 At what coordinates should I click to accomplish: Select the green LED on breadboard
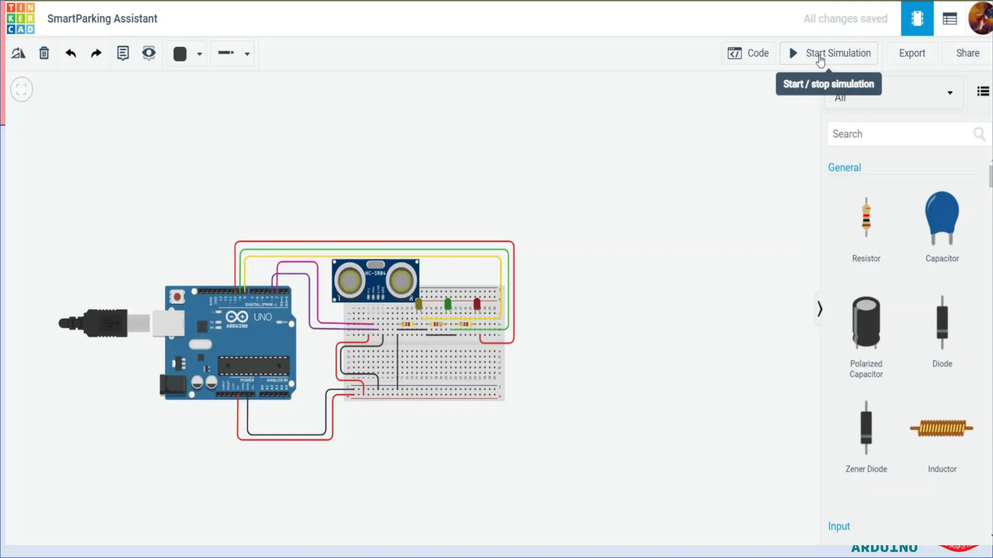tap(448, 304)
